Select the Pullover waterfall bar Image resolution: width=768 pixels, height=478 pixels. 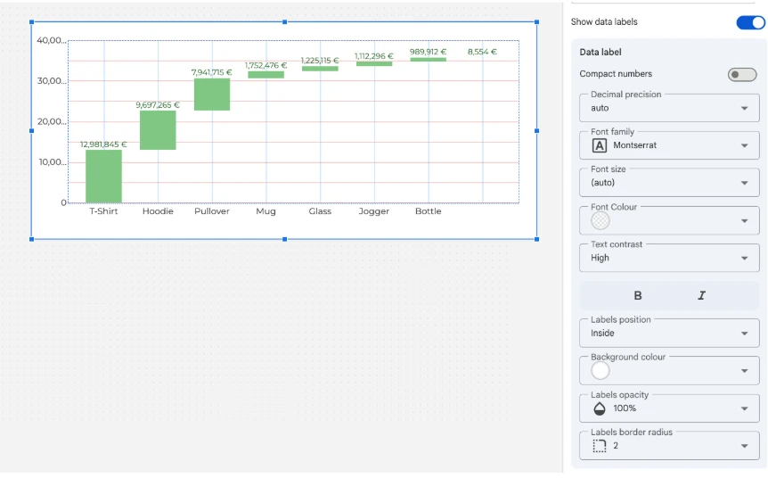pos(212,95)
